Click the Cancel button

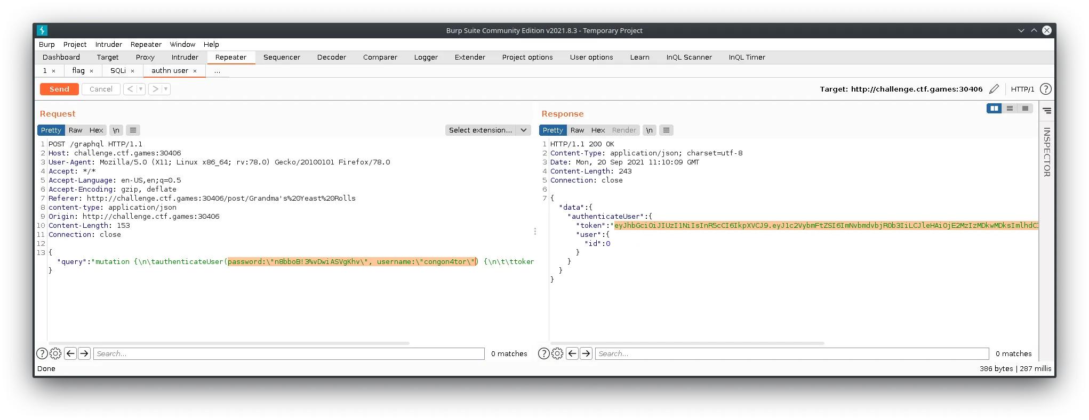pyautogui.click(x=101, y=89)
